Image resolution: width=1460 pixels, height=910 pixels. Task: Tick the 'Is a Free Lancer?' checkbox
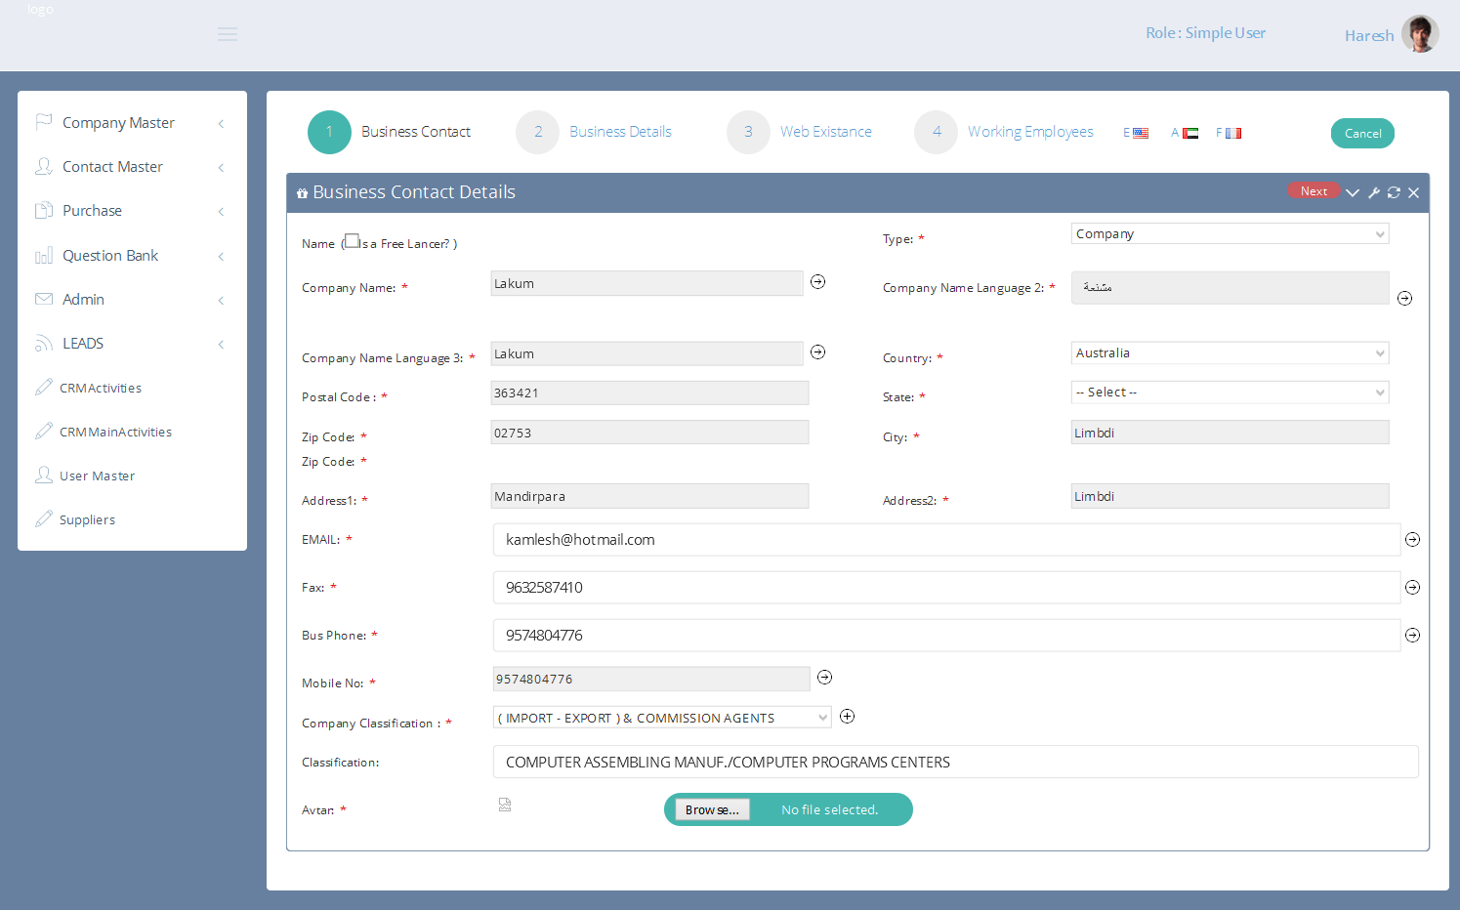click(353, 241)
